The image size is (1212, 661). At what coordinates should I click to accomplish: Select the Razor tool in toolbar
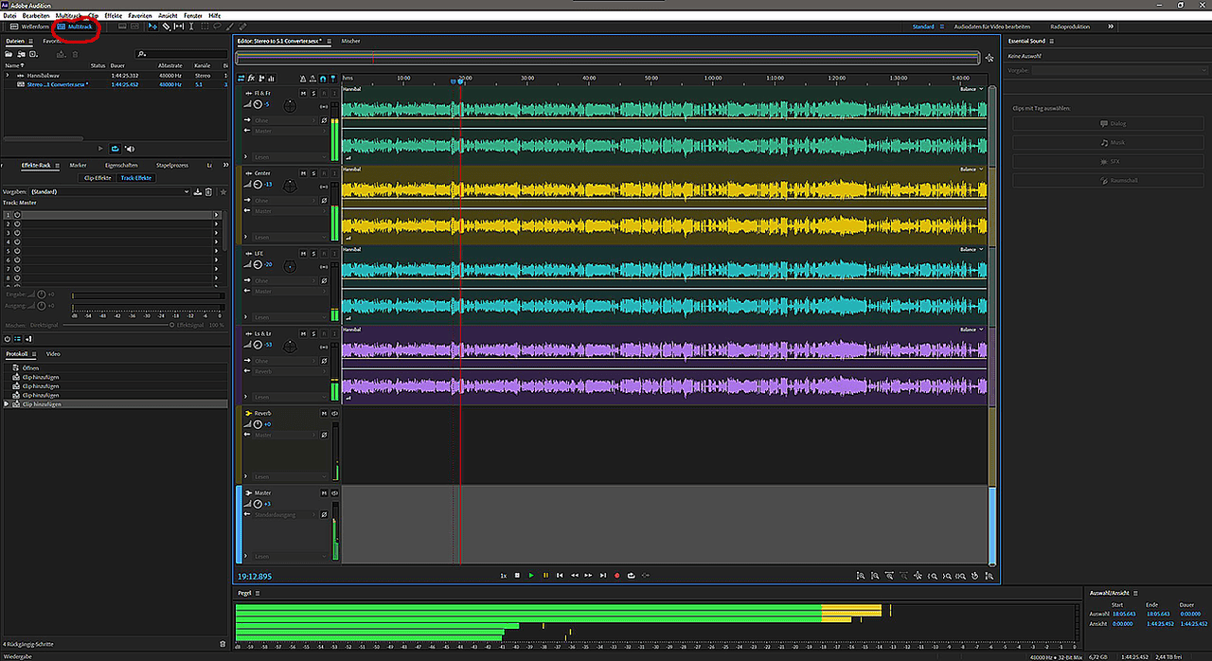[167, 27]
